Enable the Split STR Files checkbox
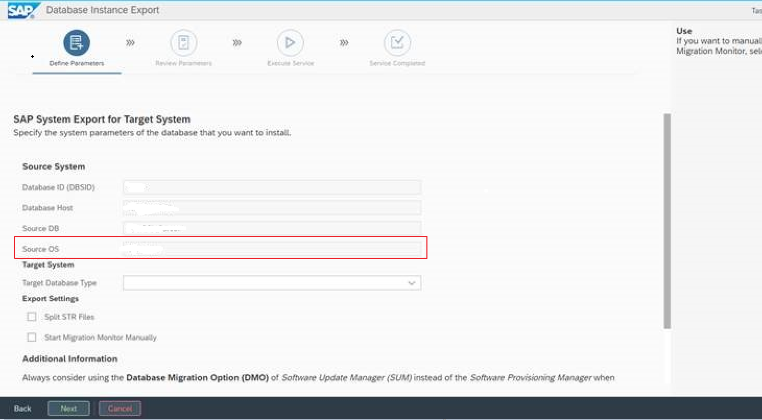The image size is (762, 420). tap(32, 317)
